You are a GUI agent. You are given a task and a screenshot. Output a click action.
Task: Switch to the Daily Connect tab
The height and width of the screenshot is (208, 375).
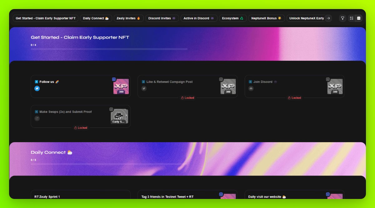96,18
